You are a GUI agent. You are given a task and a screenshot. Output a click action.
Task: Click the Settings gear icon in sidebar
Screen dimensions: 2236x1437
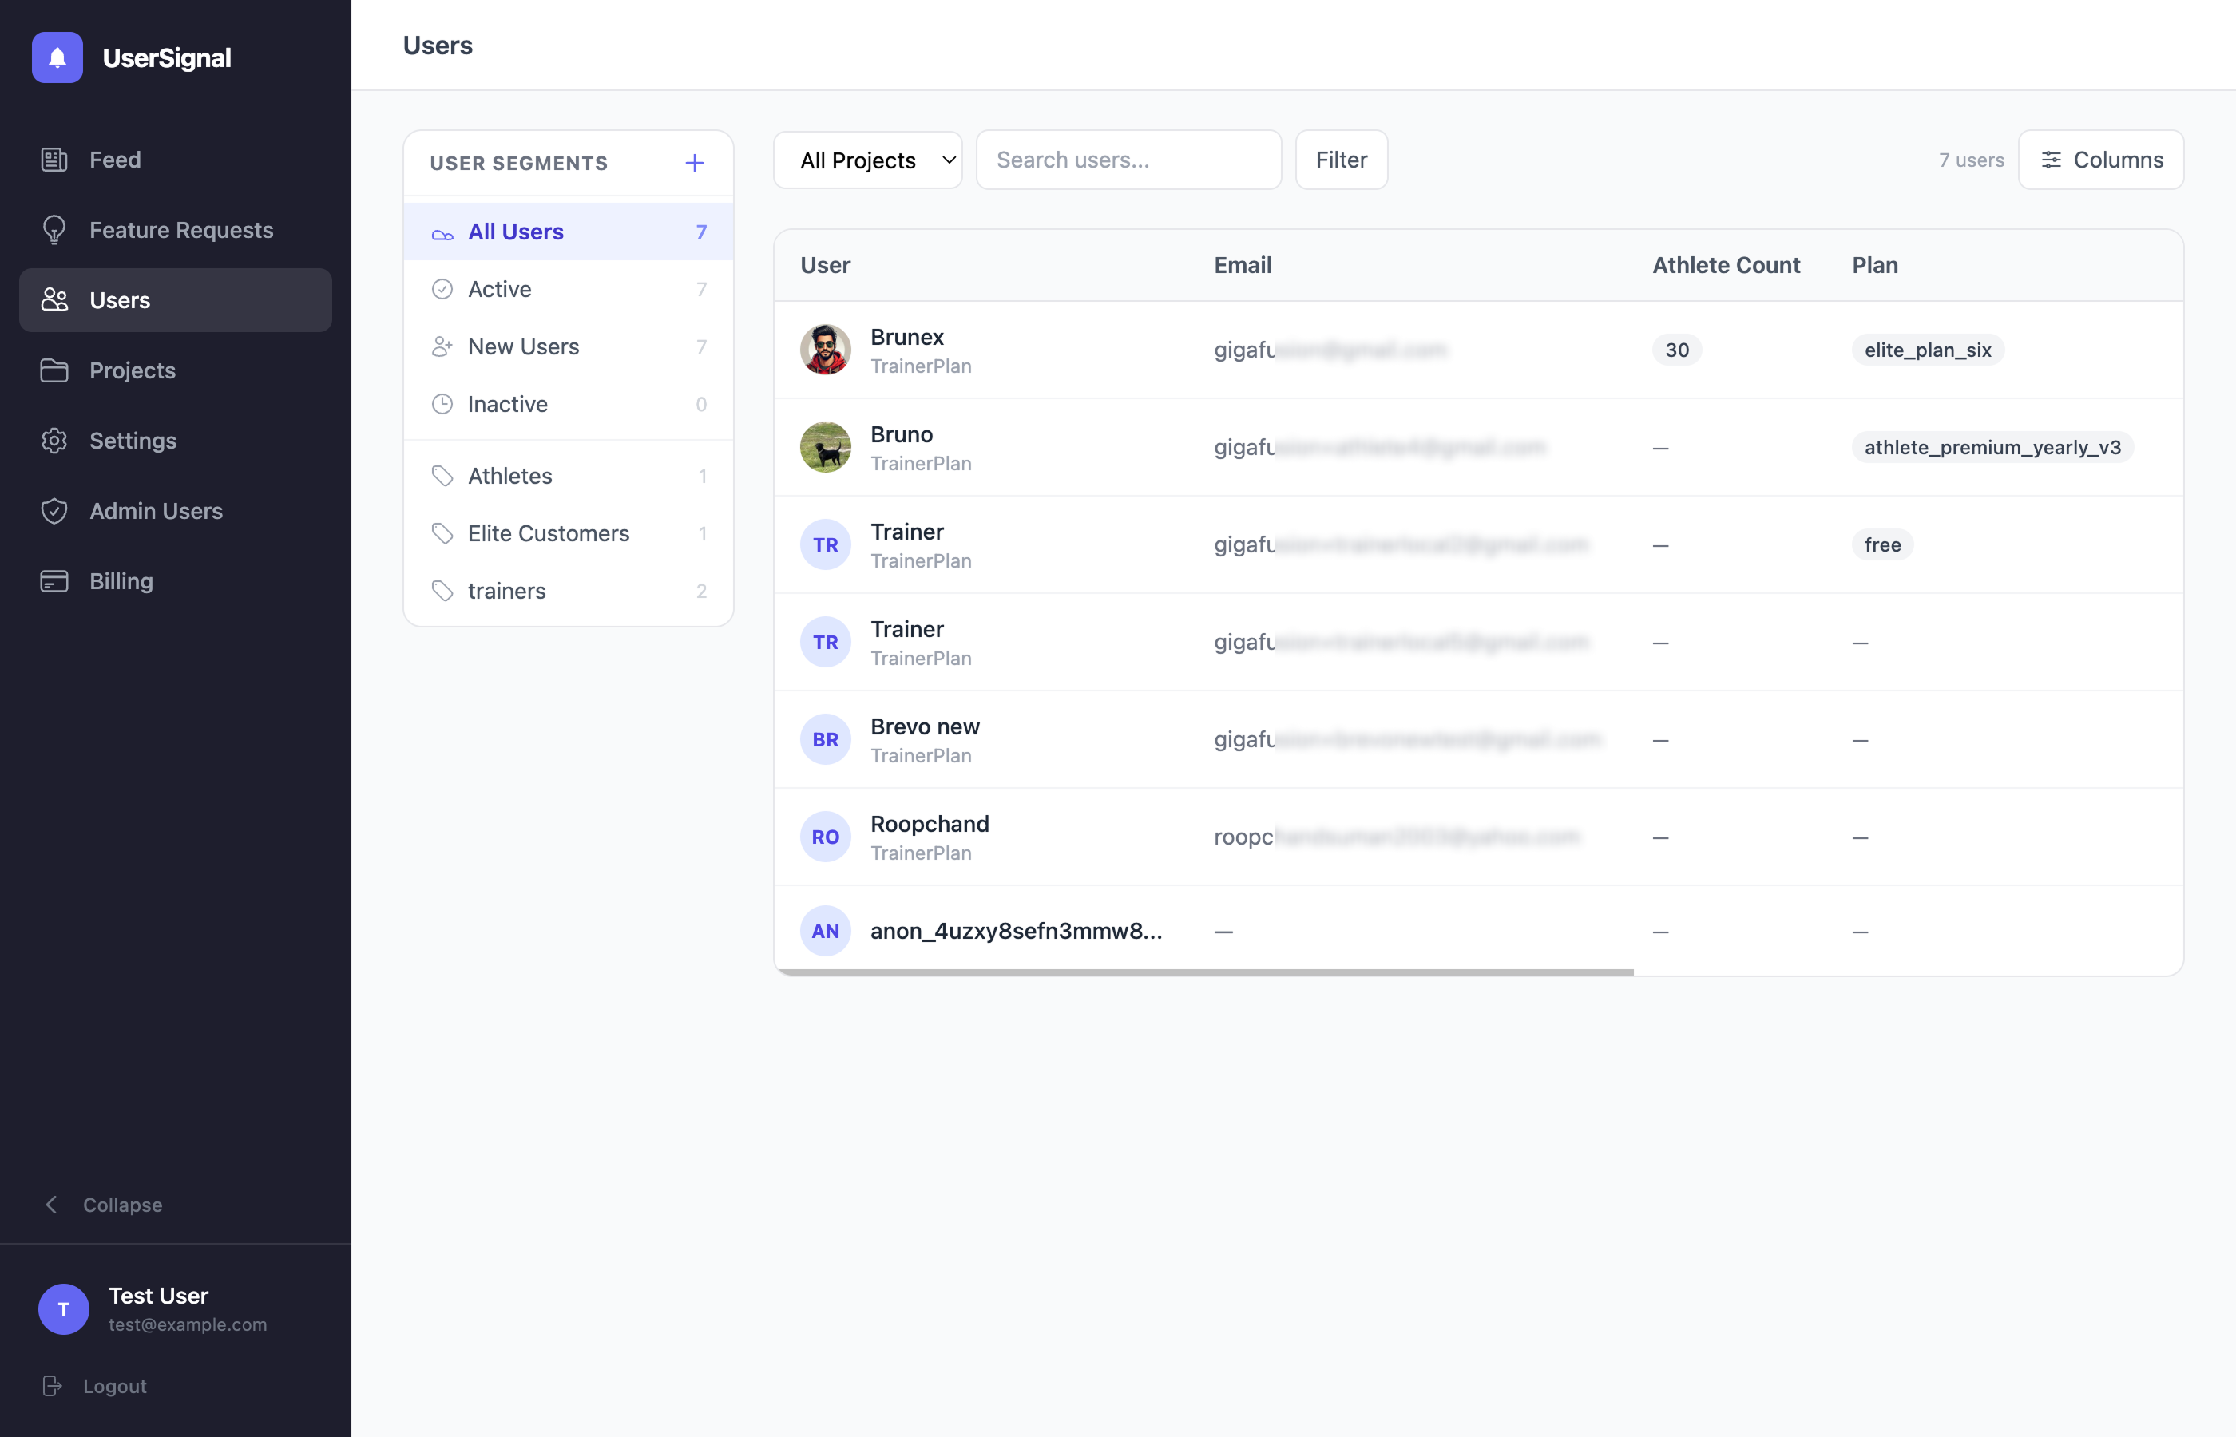pyautogui.click(x=54, y=441)
